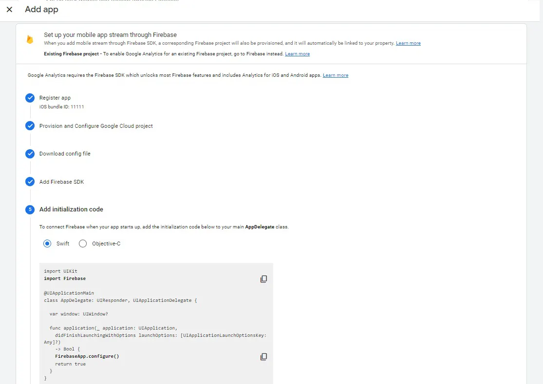543x384 pixels.
Task: Open the Add Firebase SDK step
Action: pos(62,182)
